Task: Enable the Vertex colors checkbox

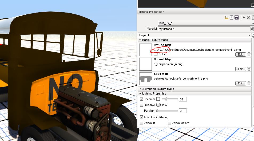Action: click(x=170, y=123)
